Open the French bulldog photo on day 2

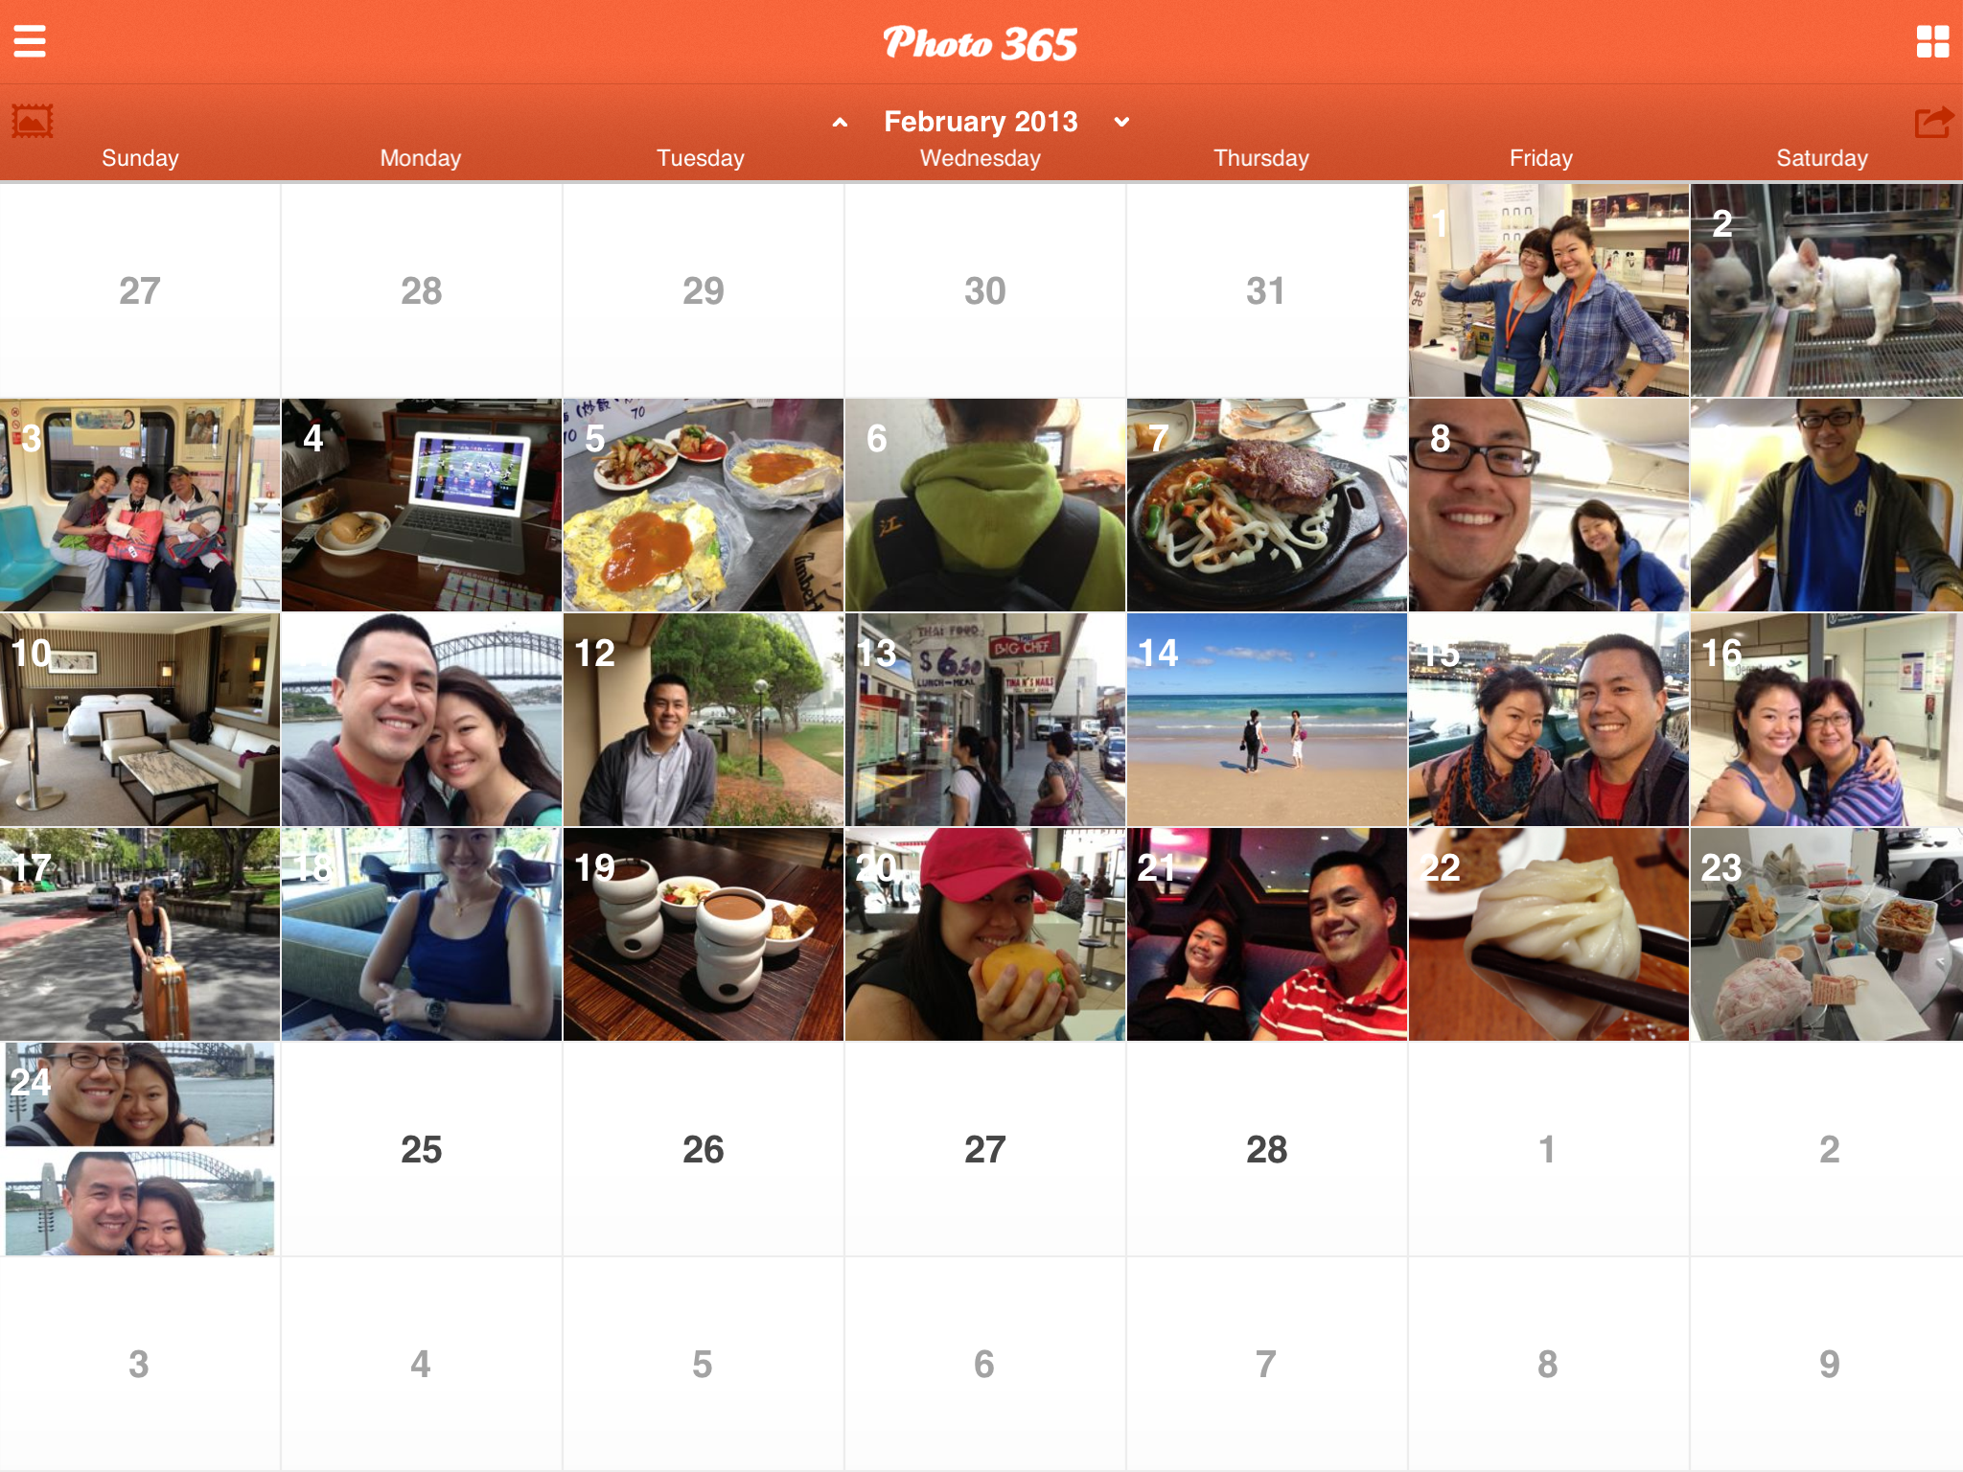tap(1826, 290)
